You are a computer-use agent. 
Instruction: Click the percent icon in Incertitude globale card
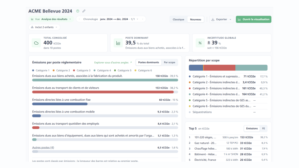[200, 43]
